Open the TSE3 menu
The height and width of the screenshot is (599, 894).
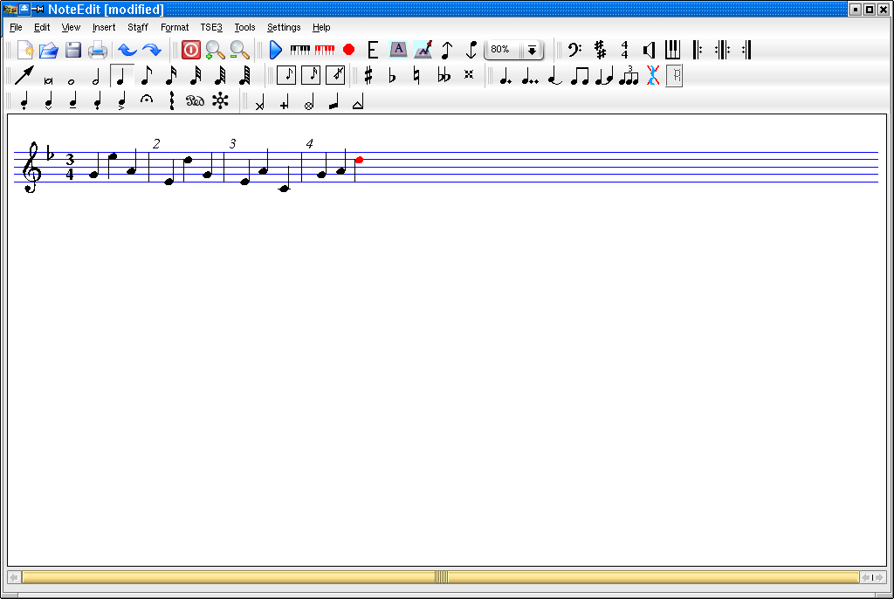(211, 27)
